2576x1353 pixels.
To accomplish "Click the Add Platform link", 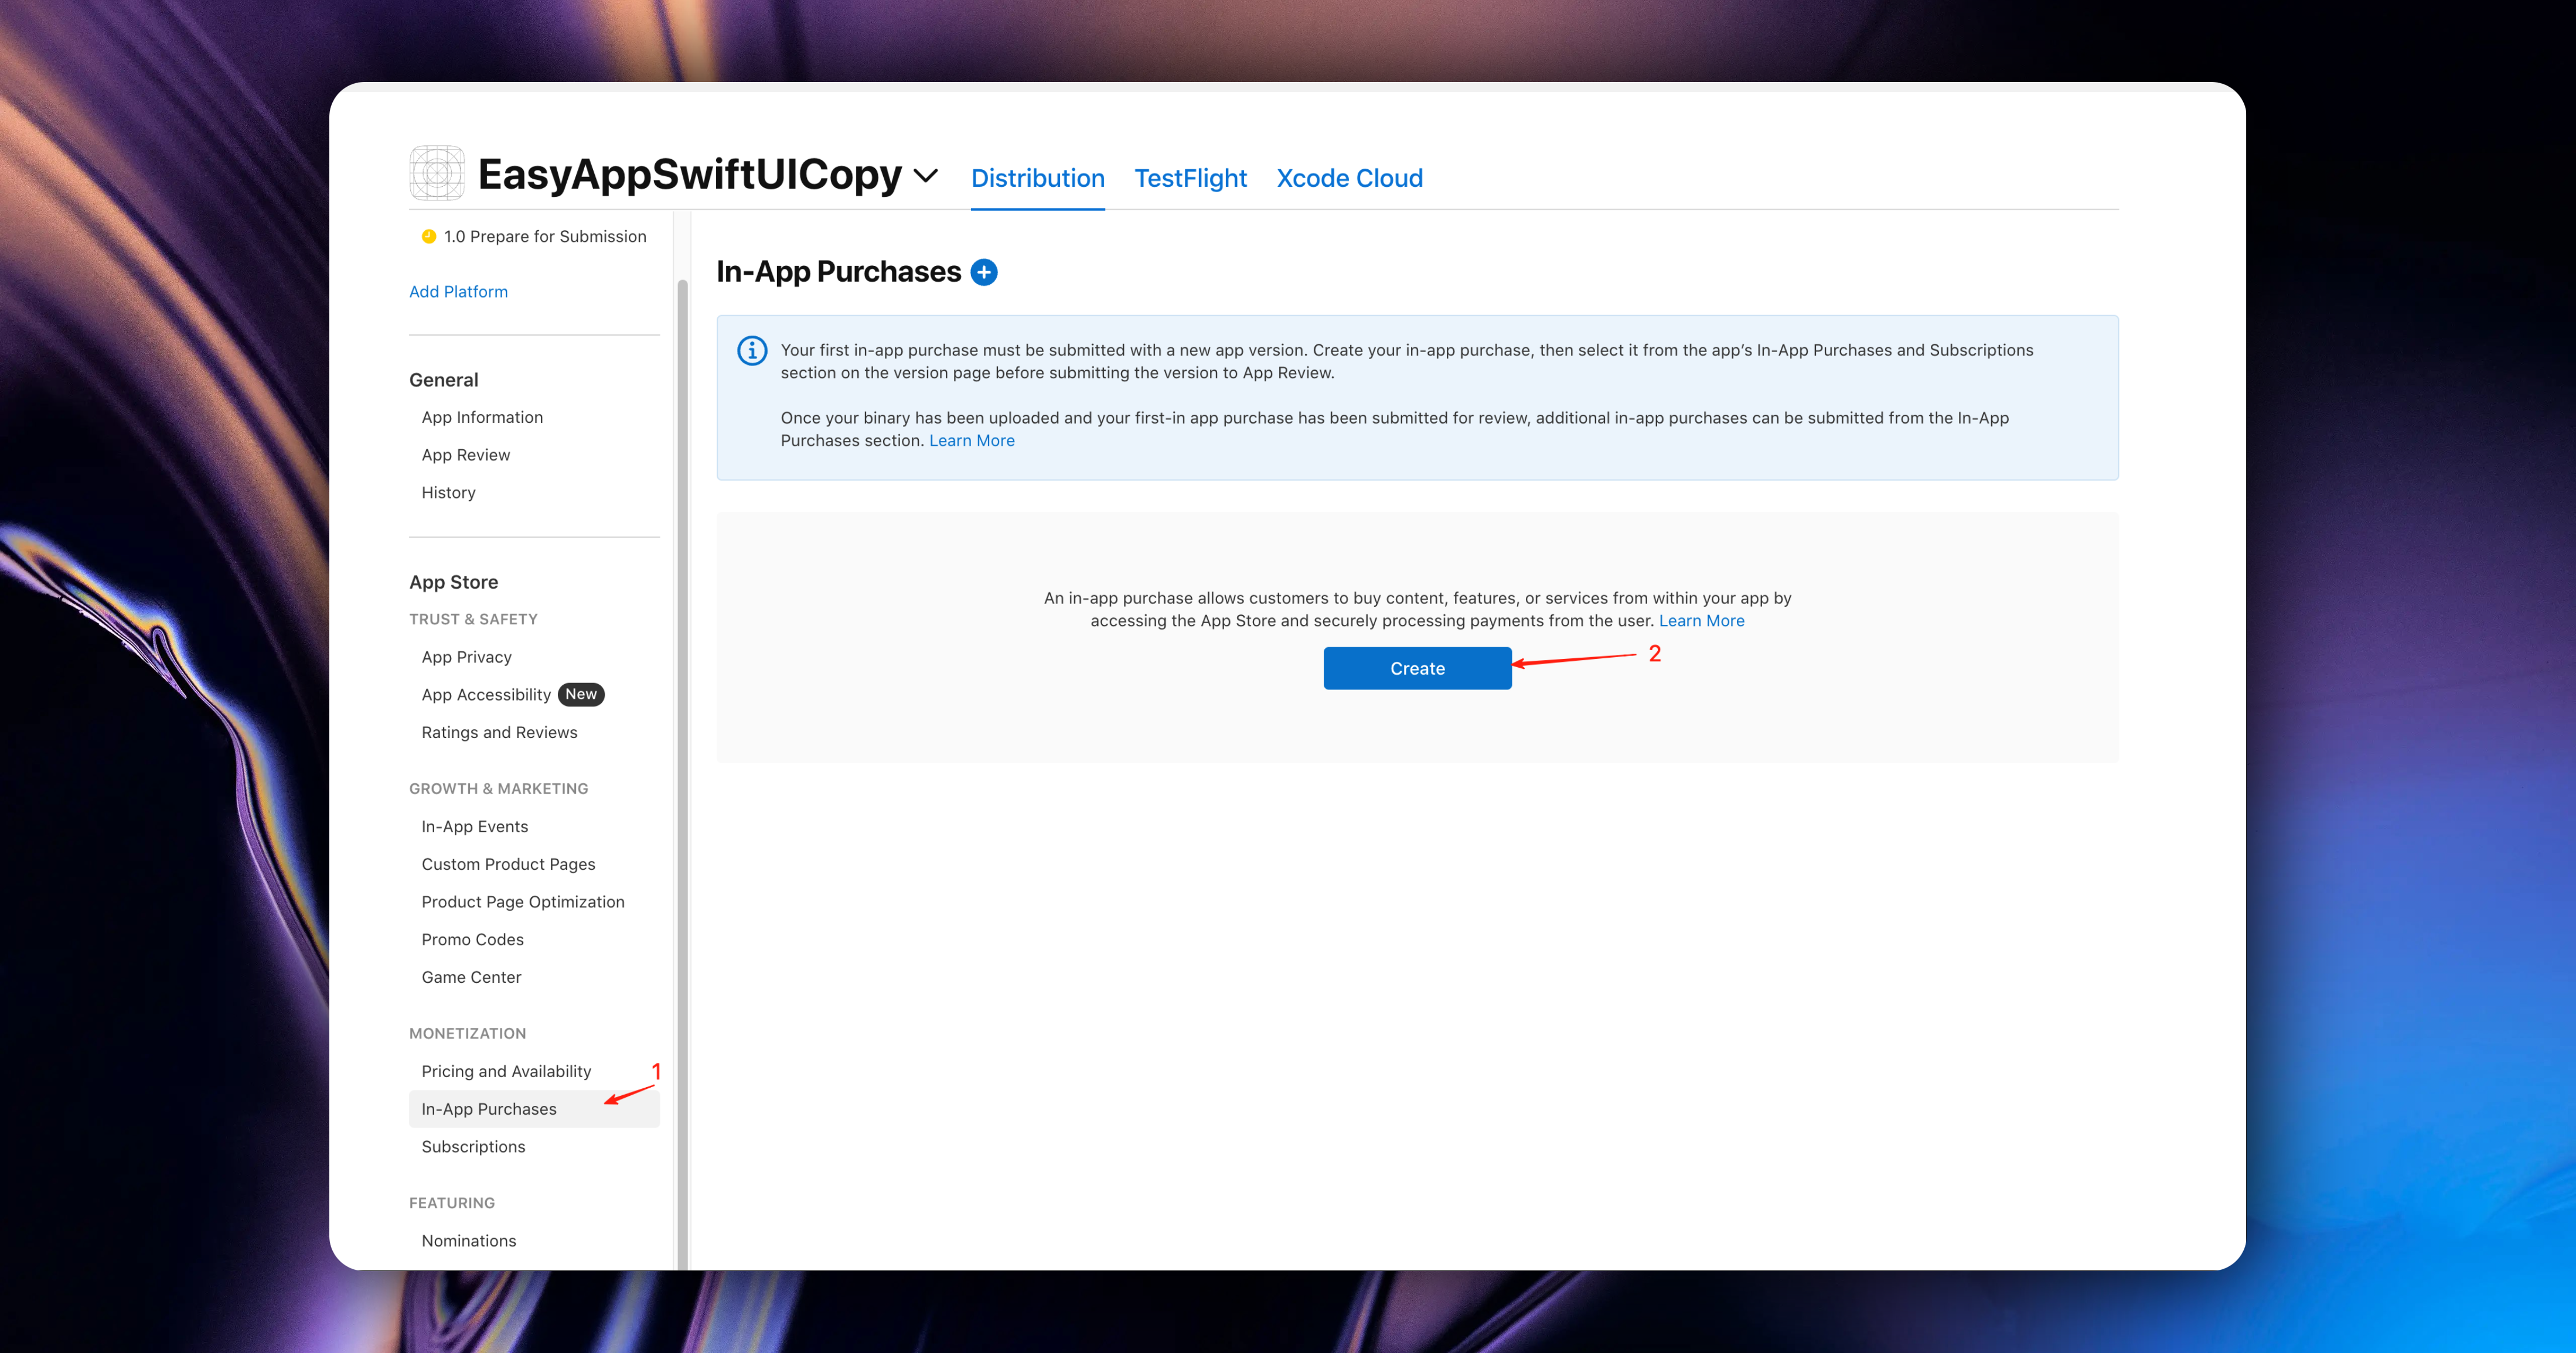I will tap(458, 292).
